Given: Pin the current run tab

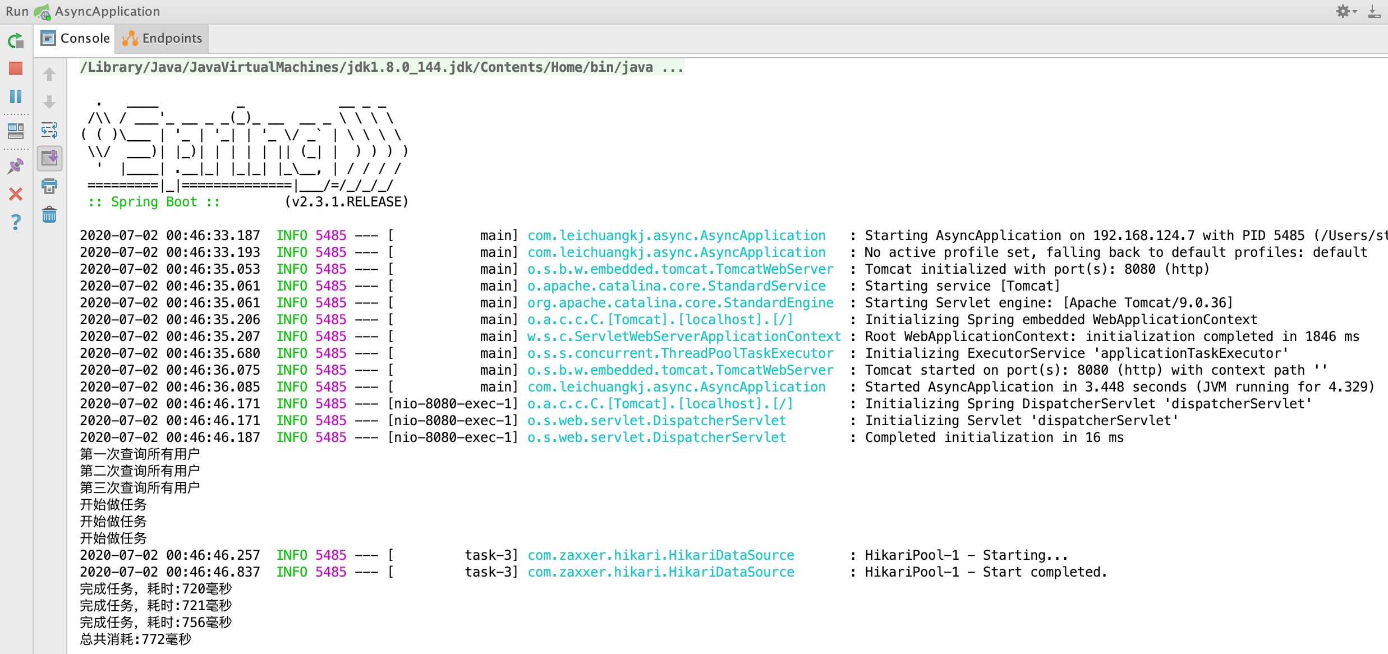Looking at the screenshot, I should pos(16,166).
